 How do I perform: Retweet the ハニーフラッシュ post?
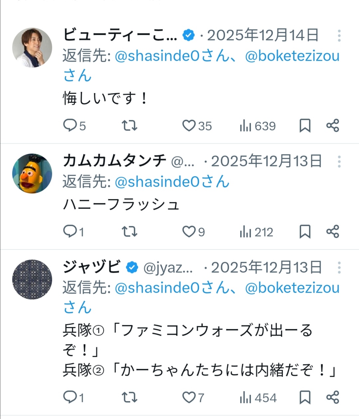click(x=129, y=231)
